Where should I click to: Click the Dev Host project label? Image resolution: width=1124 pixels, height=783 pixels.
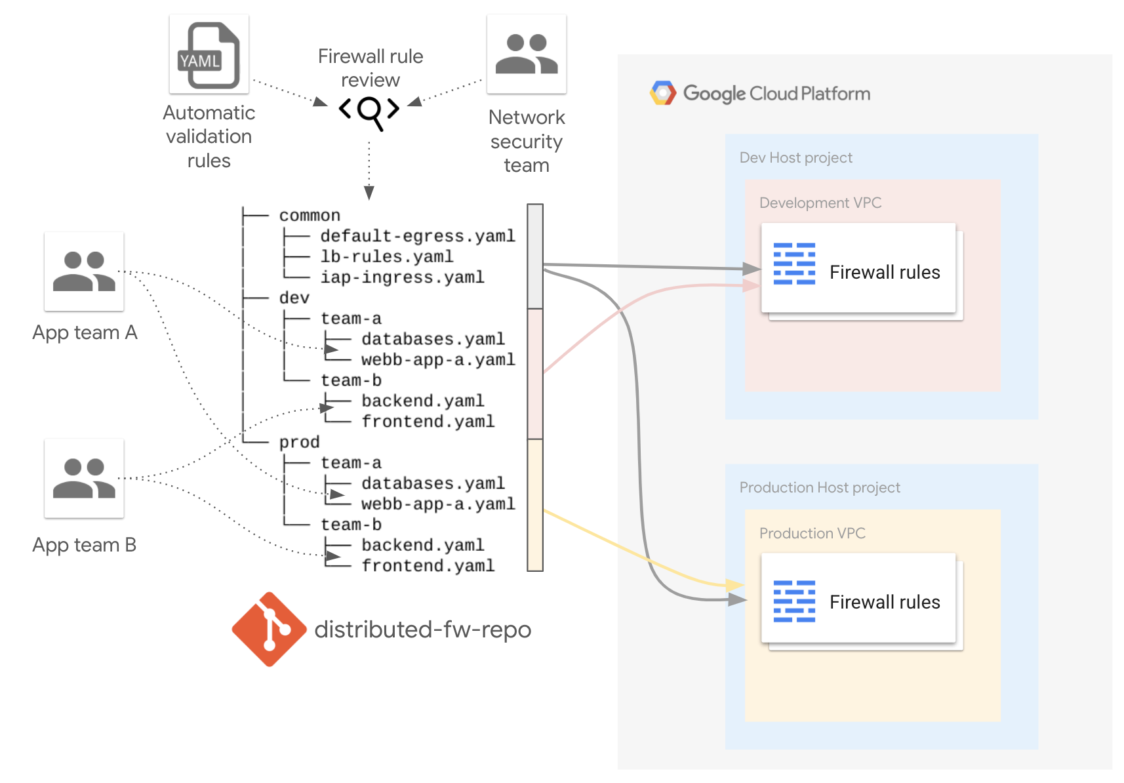click(x=796, y=158)
